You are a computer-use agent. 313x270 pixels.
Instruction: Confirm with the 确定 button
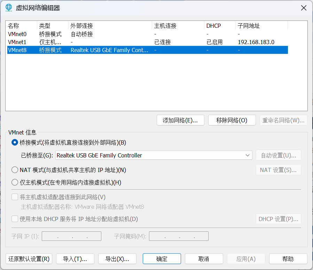(162, 259)
